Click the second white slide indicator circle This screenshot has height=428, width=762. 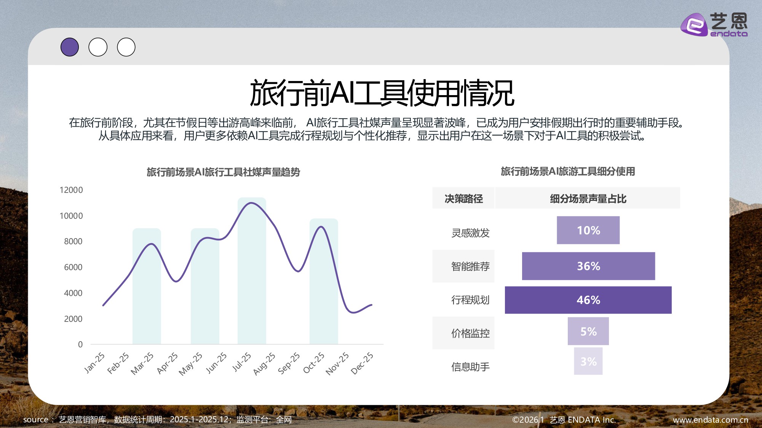(98, 46)
